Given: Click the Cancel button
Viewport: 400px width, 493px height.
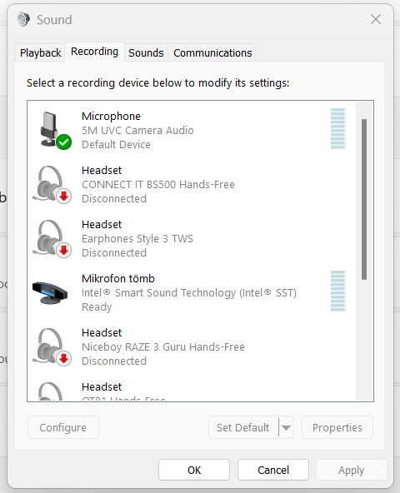Looking at the screenshot, I should pyautogui.click(x=273, y=470).
